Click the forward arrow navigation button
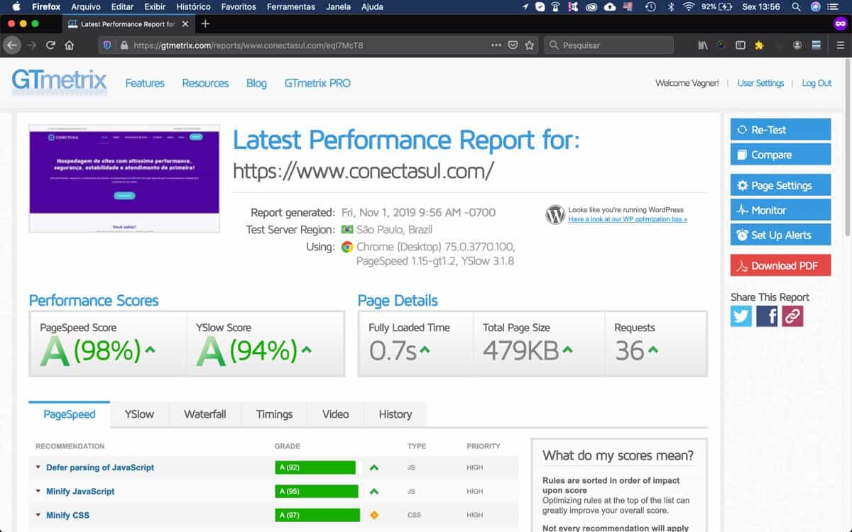Viewport: 852px width, 532px height. point(31,45)
